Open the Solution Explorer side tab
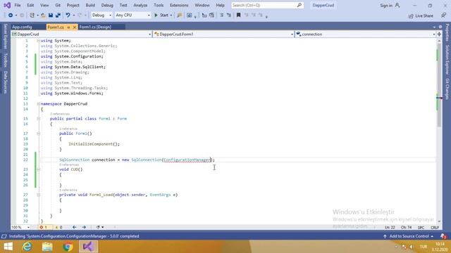Image resolution: width=451 pixels, height=253 pixels. tap(447, 60)
